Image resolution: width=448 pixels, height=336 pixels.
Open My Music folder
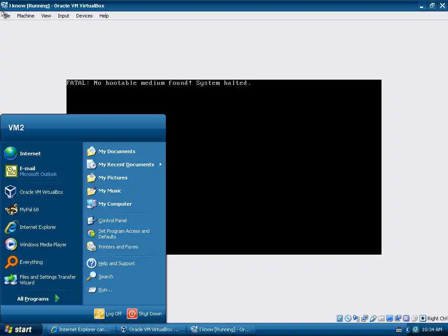point(124,191)
